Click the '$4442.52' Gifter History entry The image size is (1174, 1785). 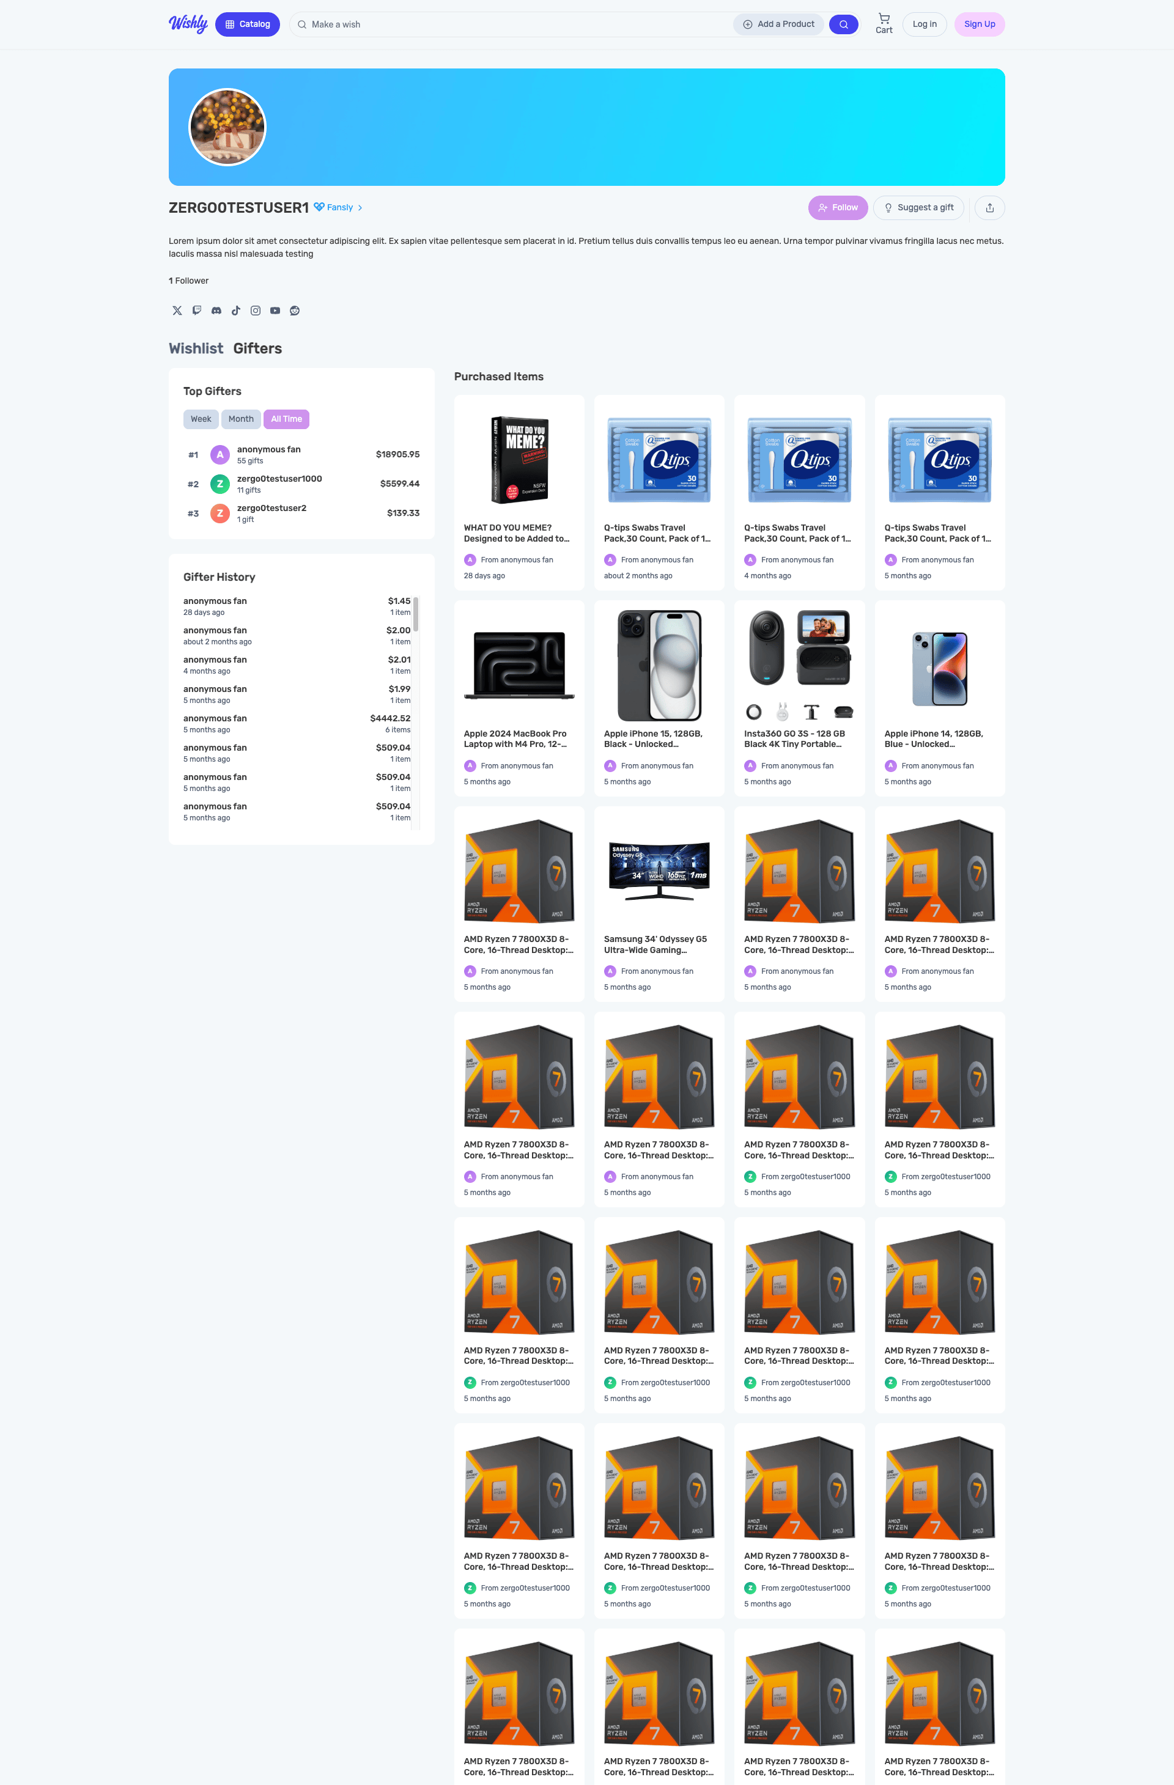pyautogui.click(x=297, y=724)
